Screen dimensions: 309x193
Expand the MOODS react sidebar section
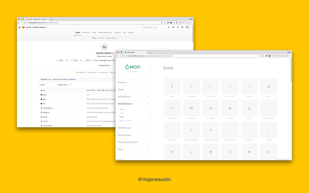tap(133, 128)
